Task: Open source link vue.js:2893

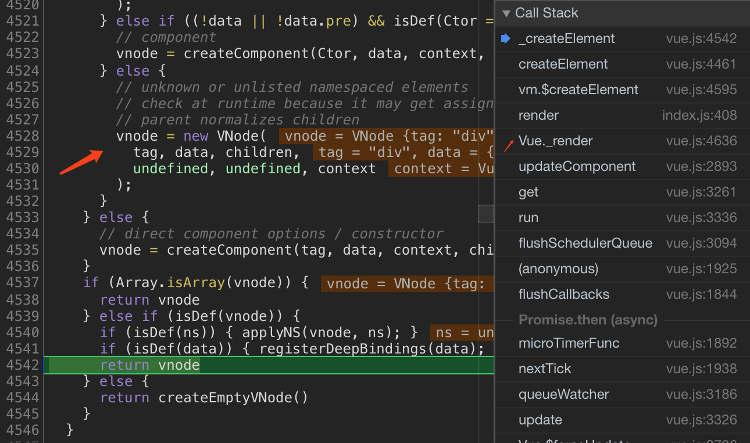Action: [x=701, y=167]
